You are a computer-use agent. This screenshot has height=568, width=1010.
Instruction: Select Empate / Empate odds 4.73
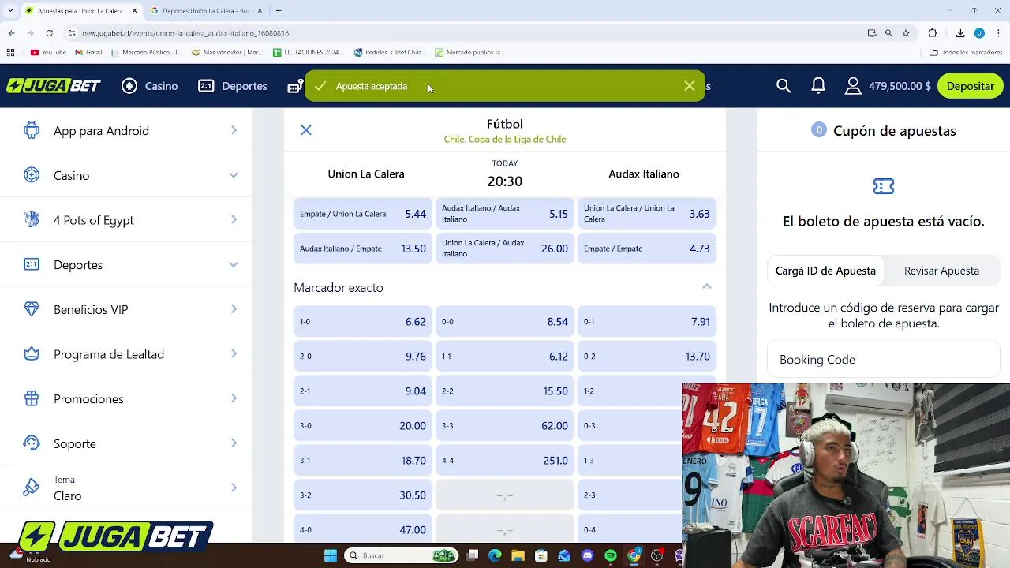[647, 248]
